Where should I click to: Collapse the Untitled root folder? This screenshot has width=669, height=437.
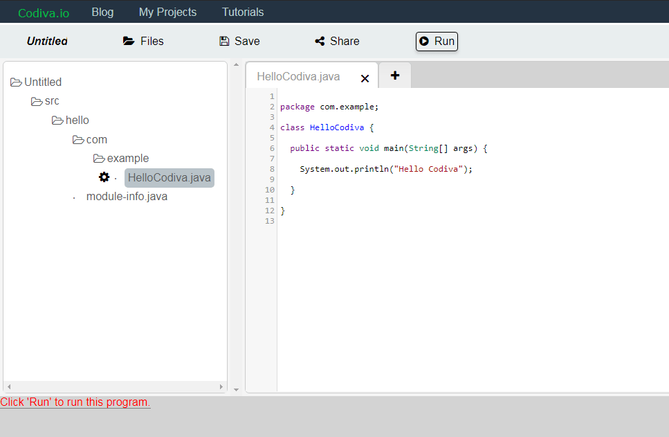coord(16,82)
